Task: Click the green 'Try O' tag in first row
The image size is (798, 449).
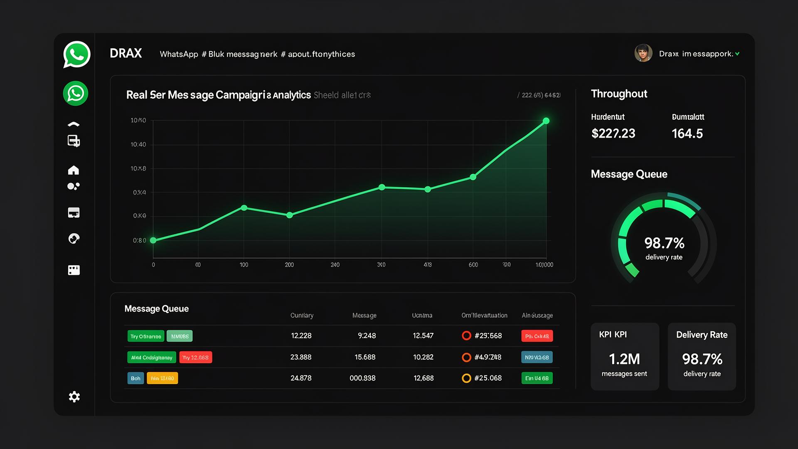Action: coord(146,336)
